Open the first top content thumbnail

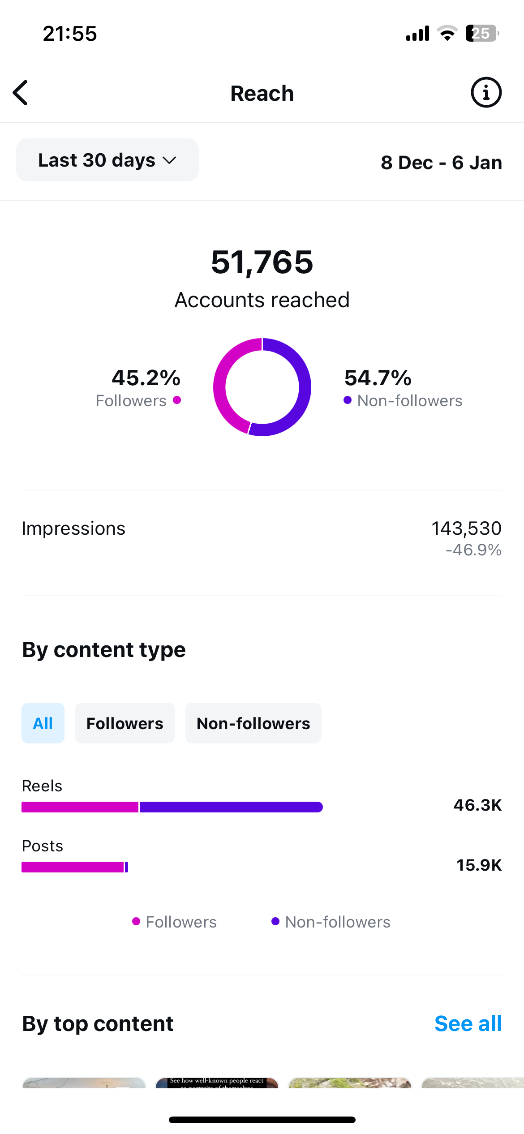(x=84, y=1083)
